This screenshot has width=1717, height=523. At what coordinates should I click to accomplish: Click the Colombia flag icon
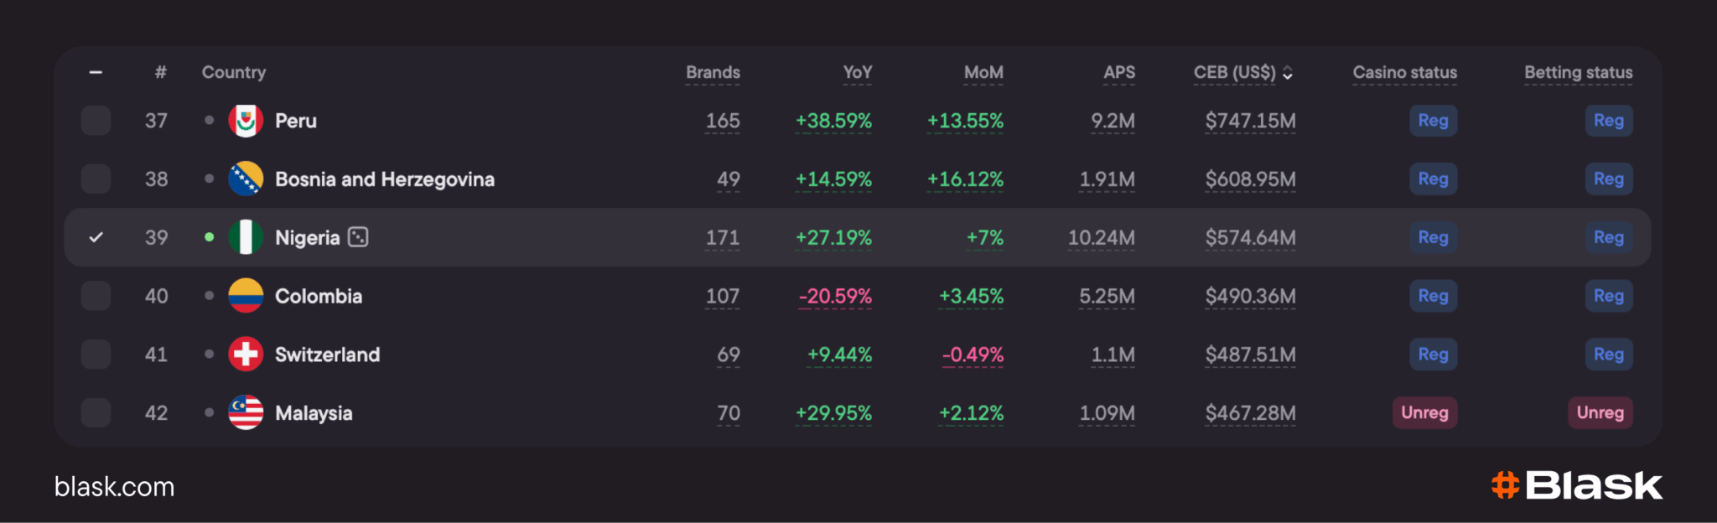coord(246,296)
